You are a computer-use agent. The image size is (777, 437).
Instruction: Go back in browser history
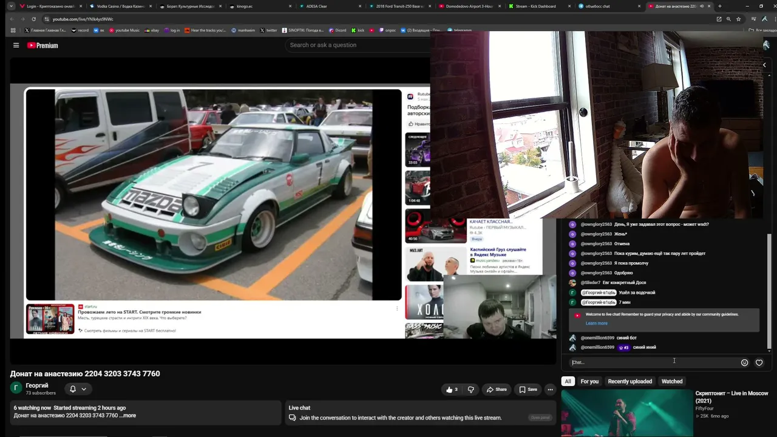[12, 19]
